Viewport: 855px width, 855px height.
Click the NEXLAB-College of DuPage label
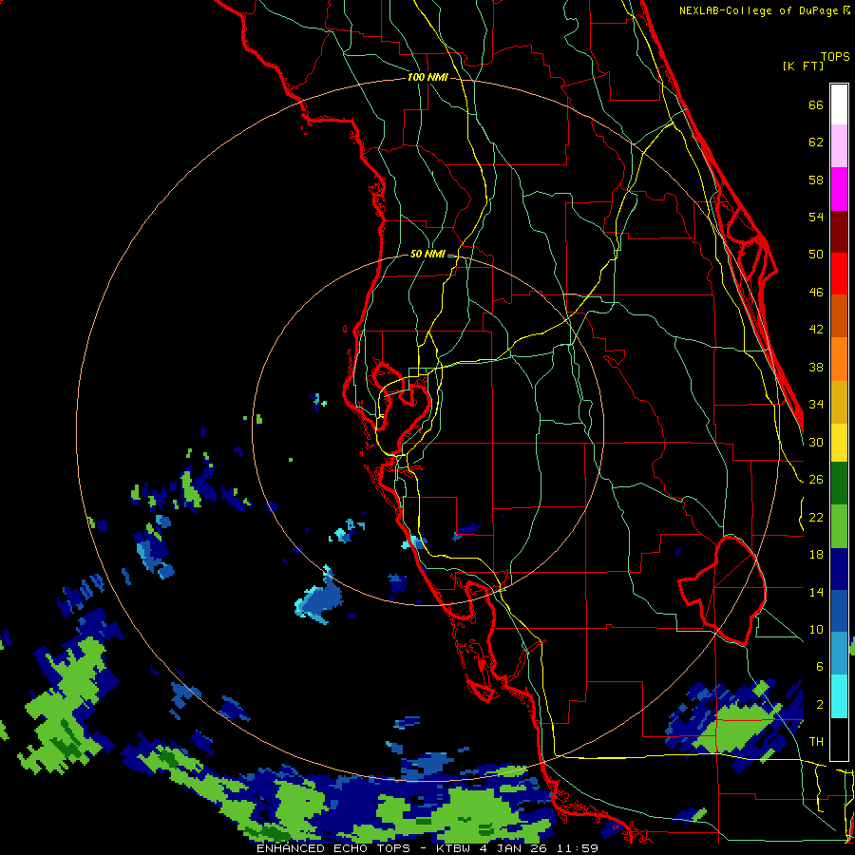pos(758,10)
